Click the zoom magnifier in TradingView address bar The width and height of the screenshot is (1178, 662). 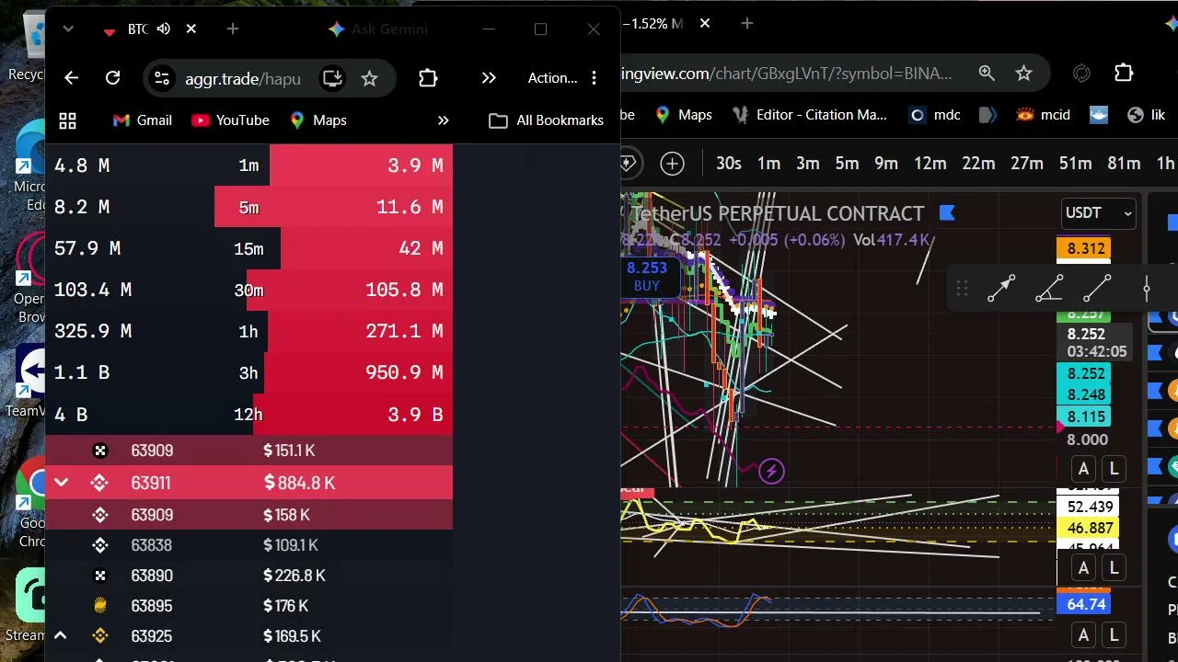987,73
